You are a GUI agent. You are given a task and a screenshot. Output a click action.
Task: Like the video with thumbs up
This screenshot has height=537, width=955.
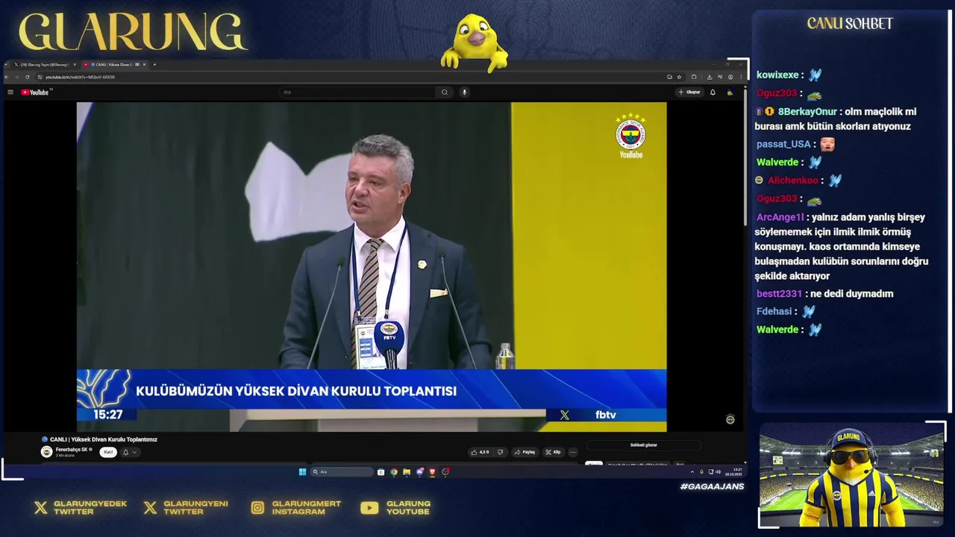(x=480, y=452)
